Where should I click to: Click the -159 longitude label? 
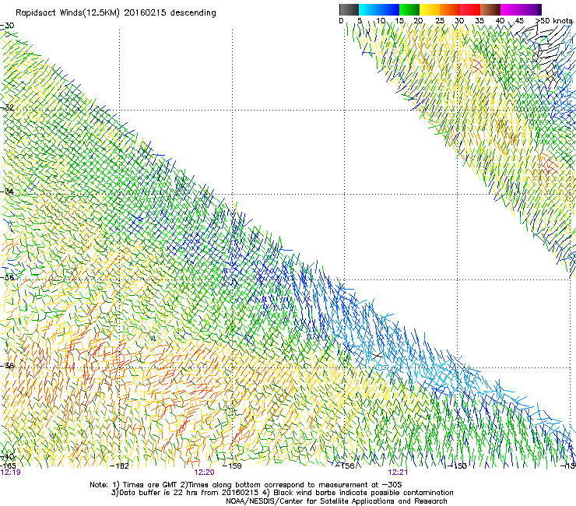click(x=233, y=466)
